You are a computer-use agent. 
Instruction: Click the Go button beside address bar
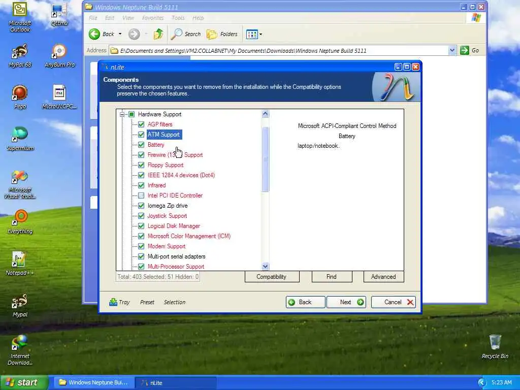click(470, 50)
